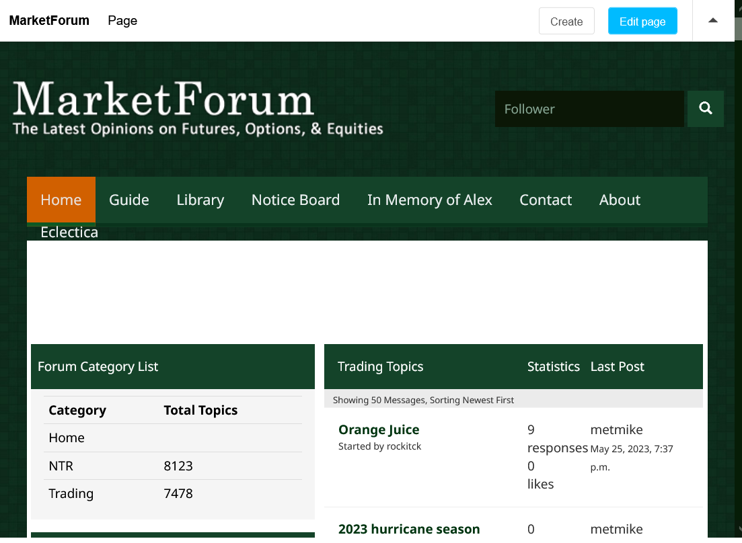Collapse the top toolbar with the up arrow
Screen dimensions: 742x543
pos(712,20)
